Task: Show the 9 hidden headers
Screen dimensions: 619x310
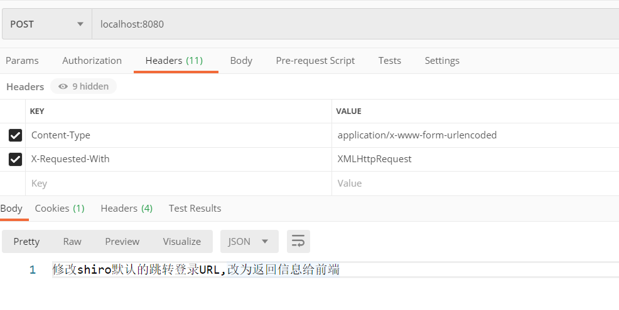Action: pos(83,86)
